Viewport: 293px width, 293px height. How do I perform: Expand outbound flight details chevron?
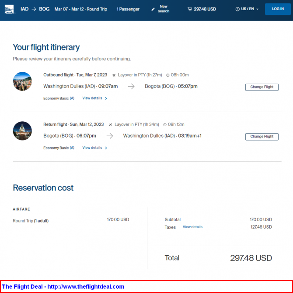(x=106, y=99)
